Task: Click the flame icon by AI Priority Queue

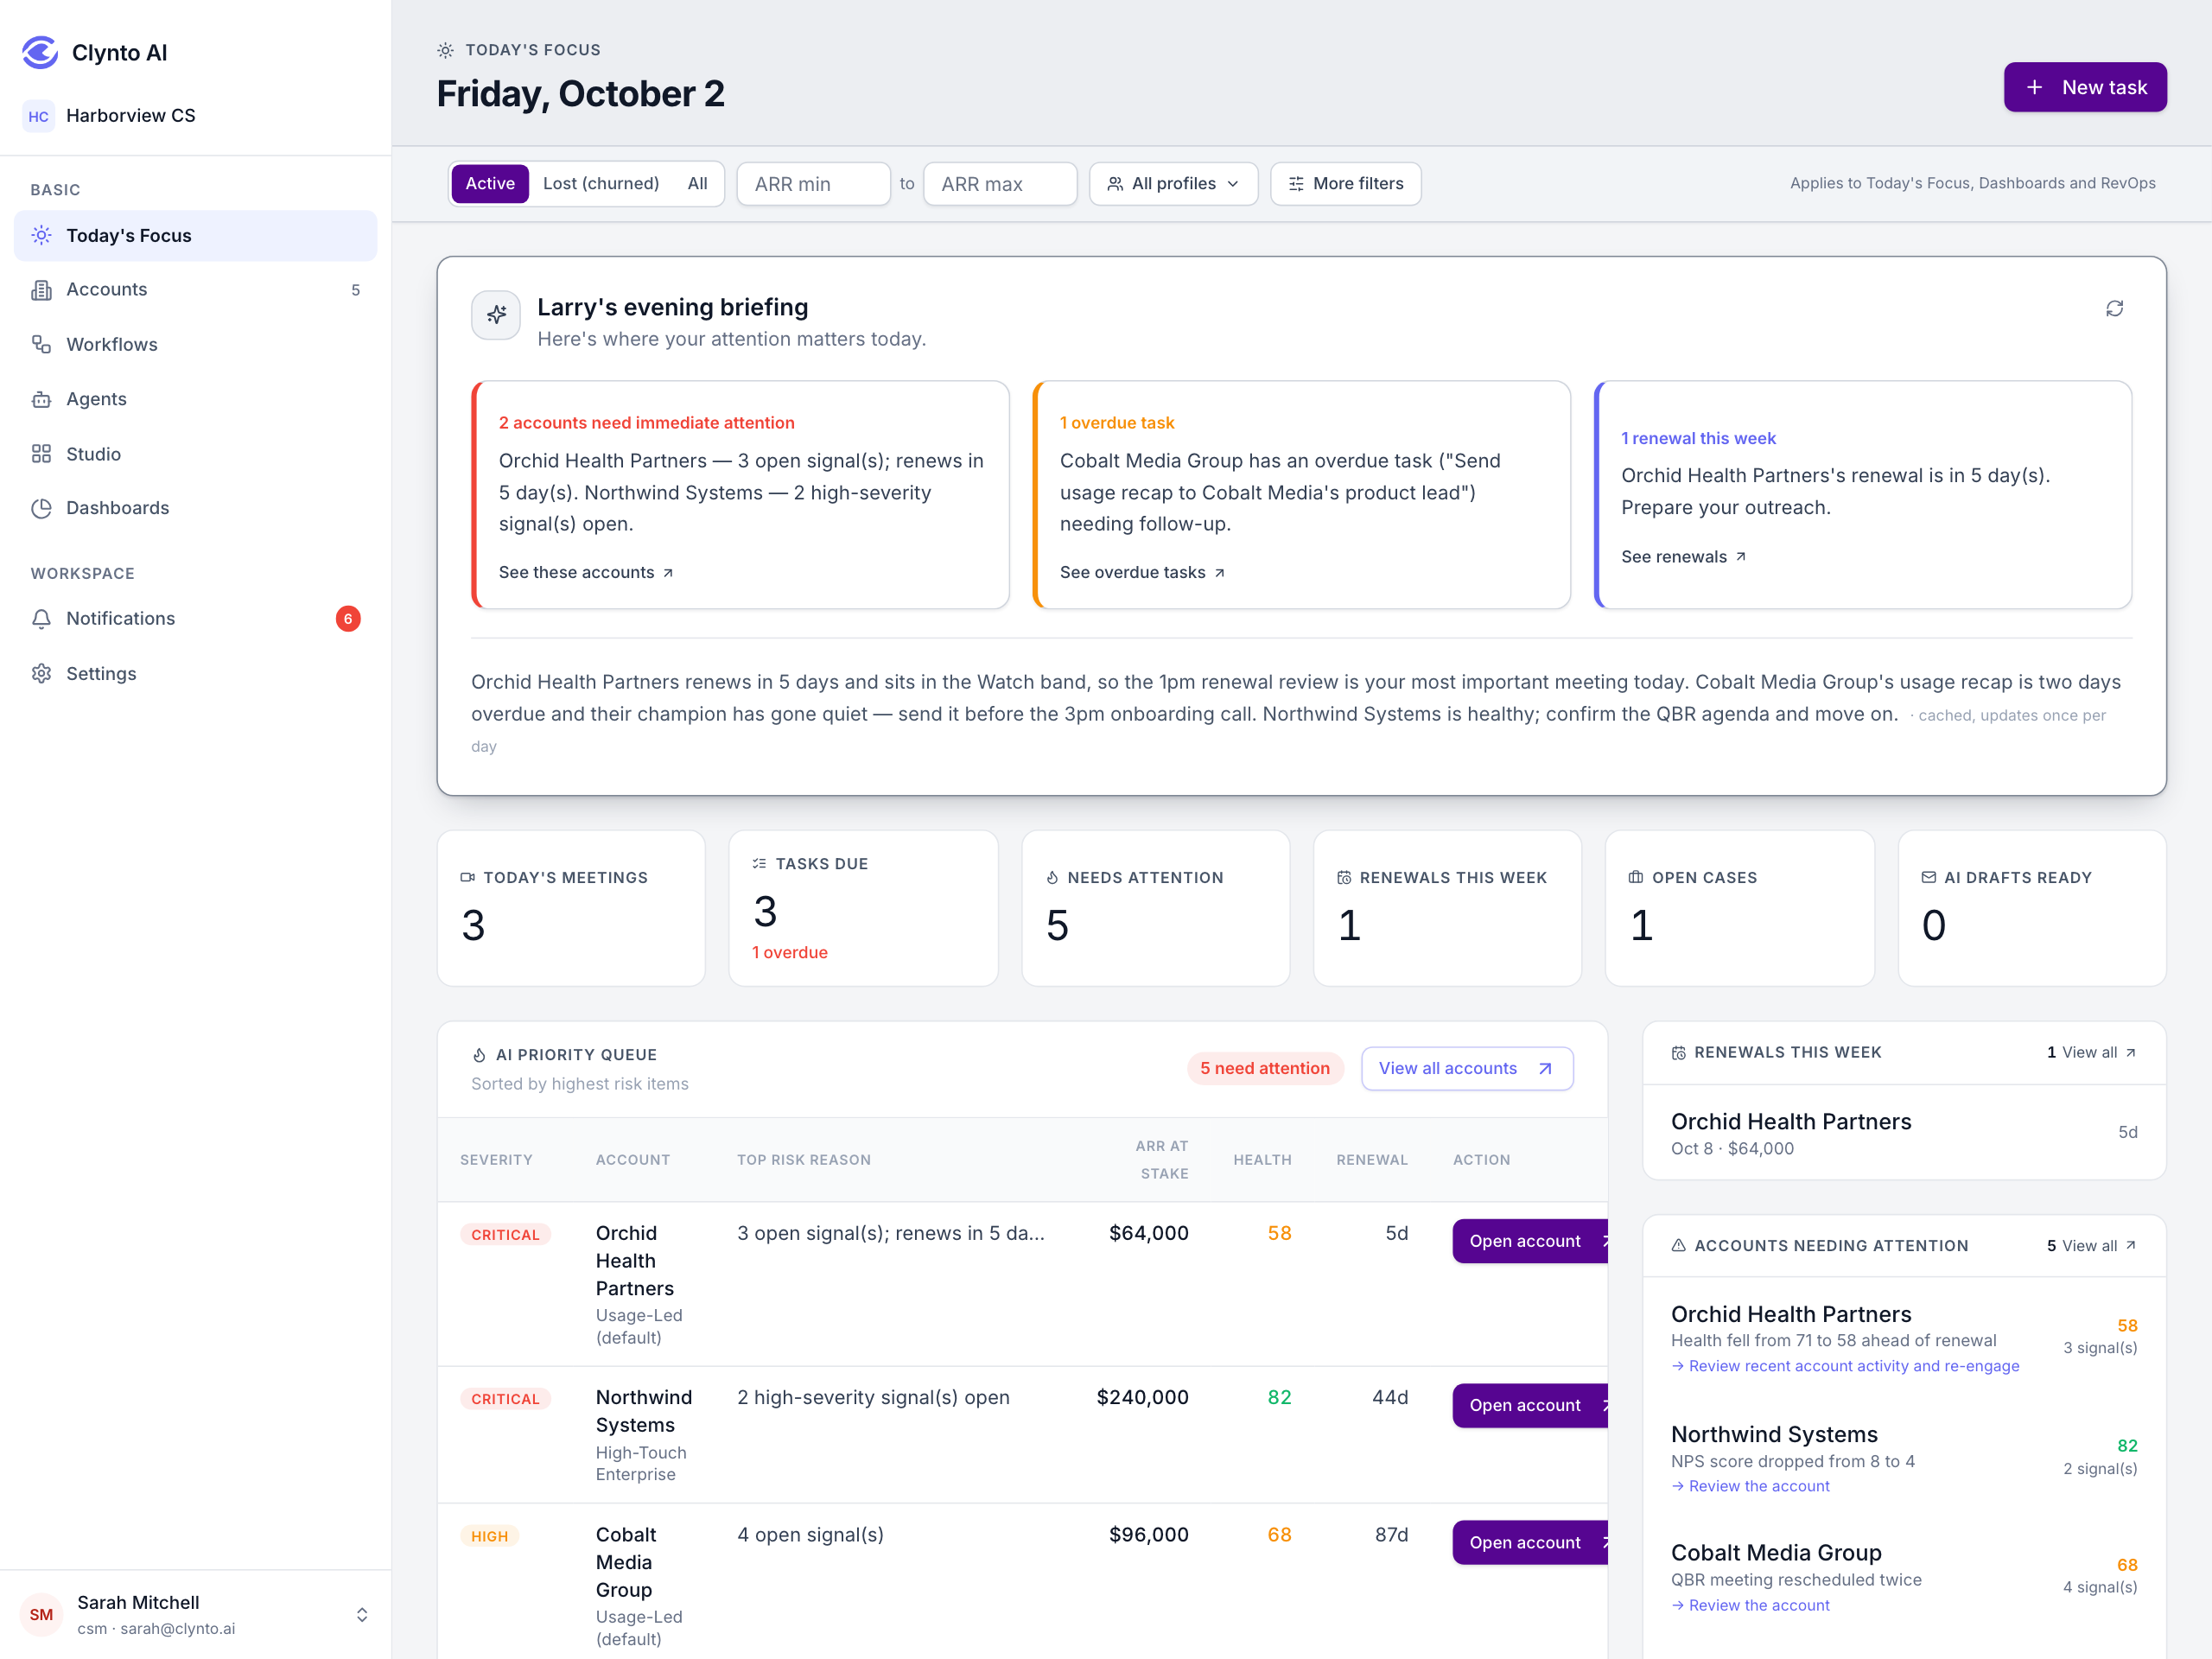Action: click(x=479, y=1055)
